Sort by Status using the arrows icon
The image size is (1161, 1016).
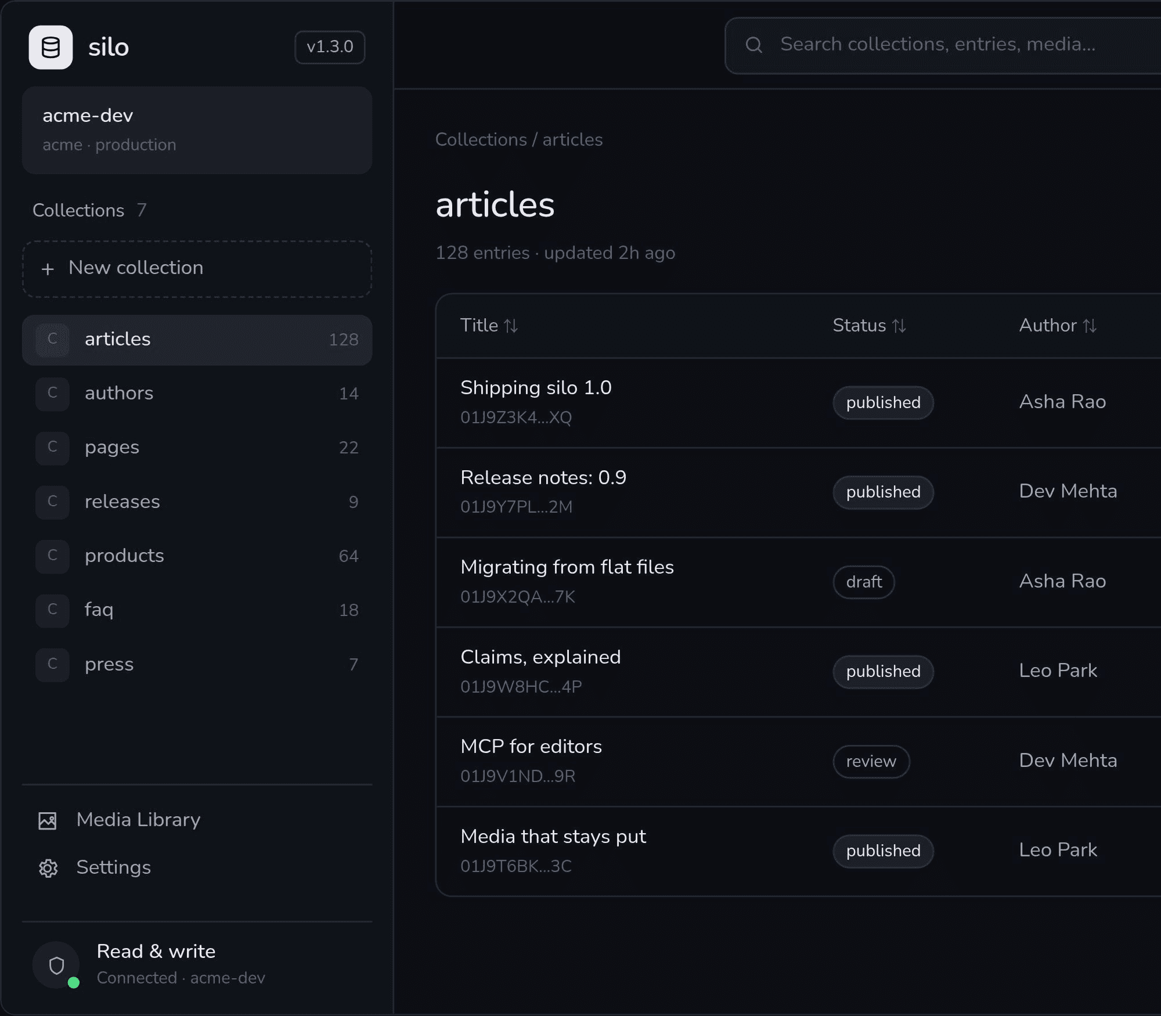pos(899,326)
